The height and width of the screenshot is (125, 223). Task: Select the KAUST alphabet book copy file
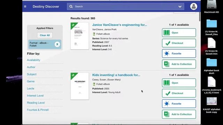click(x=212, y=101)
